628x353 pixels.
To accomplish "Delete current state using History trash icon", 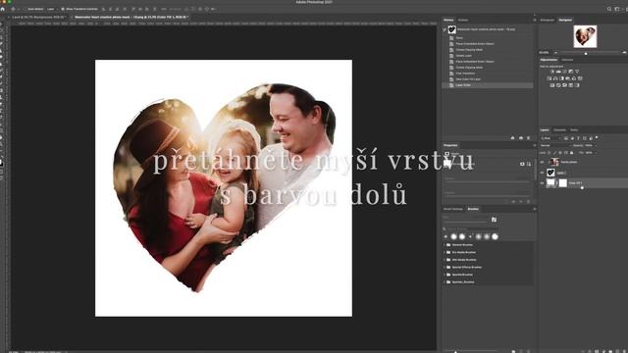I will click(x=528, y=137).
